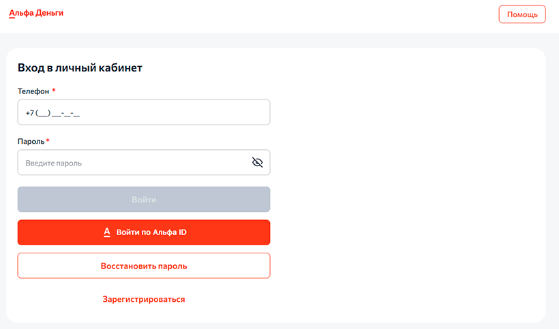The image size is (559, 329).
Task: Click the red asterisk beside Пароль
Action: [x=48, y=140]
